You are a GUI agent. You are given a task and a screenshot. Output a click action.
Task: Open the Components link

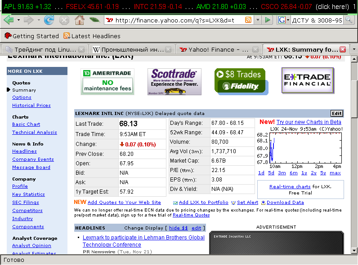(x=28, y=226)
